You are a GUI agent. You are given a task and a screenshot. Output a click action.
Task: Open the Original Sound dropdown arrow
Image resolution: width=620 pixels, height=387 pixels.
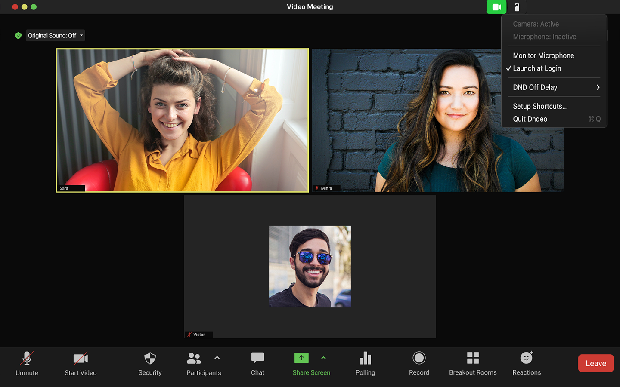click(x=81, y=35)
